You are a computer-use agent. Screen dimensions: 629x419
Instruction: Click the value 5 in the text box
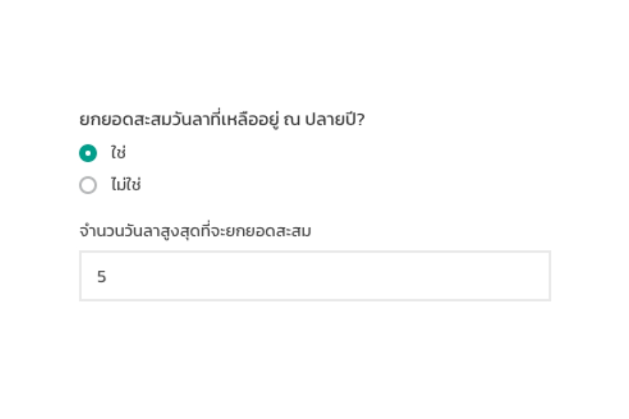pyautogui.click(x=102, y=277)
